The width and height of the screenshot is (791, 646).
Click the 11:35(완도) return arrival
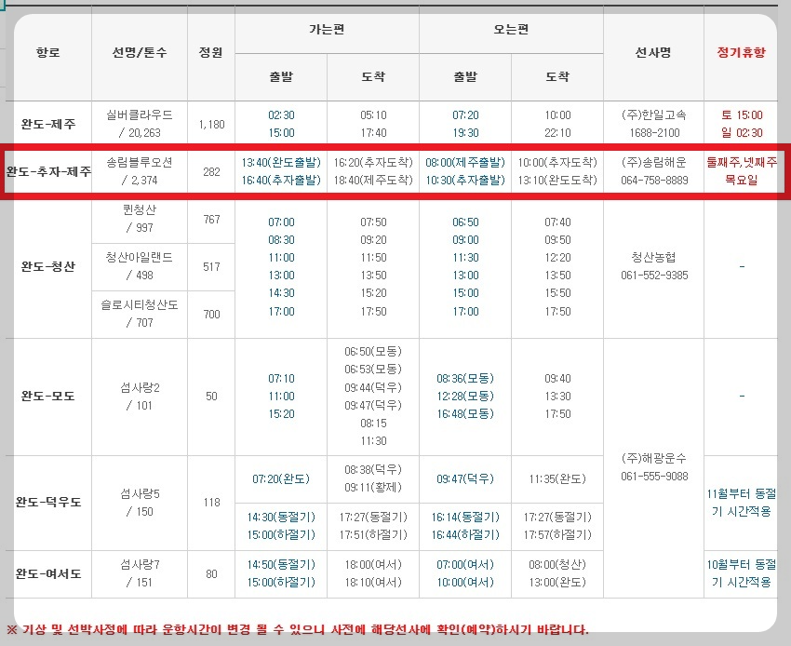[557, 479]
